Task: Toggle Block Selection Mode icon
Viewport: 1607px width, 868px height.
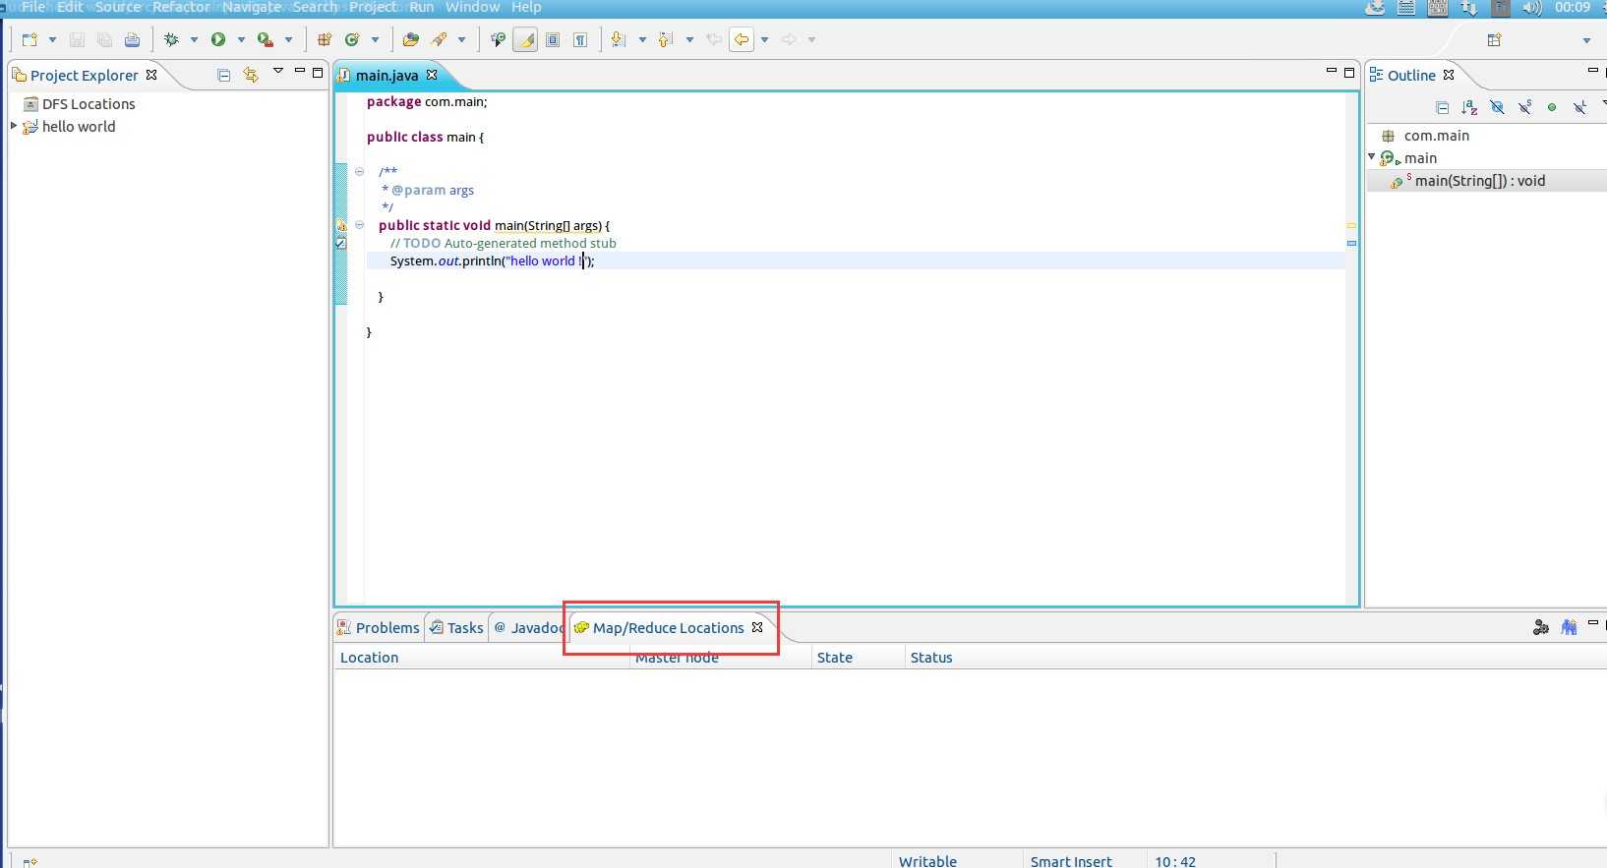Action: (553, 40)
